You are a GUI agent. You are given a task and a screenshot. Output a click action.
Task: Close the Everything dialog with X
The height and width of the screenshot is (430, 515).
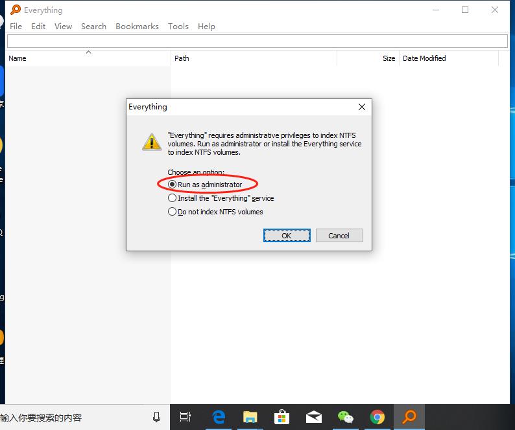pyautogui.click(x=362, y=107)
